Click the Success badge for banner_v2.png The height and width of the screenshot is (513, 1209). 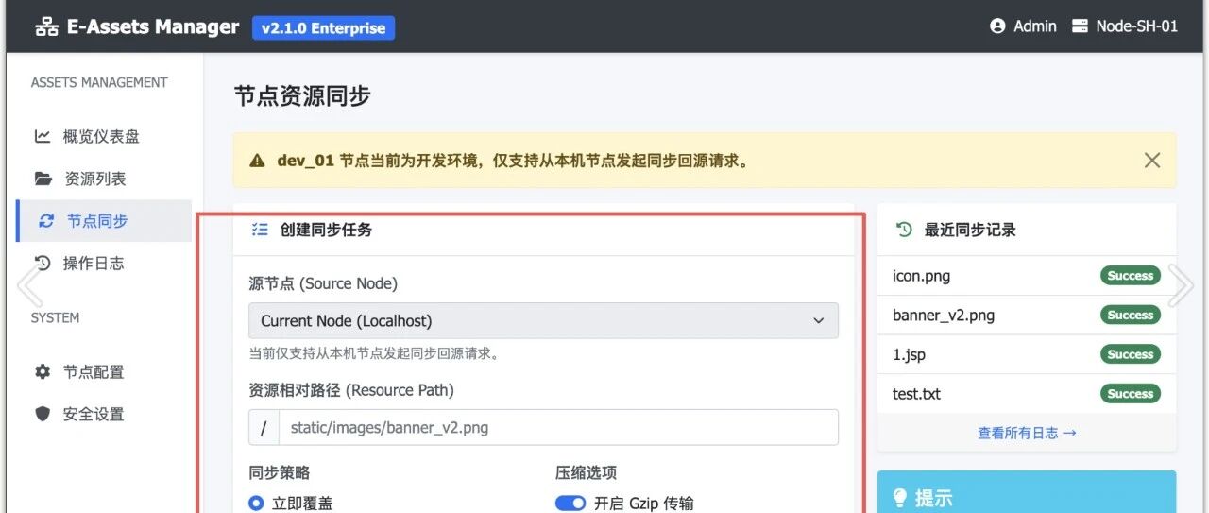click(1131, 315)
